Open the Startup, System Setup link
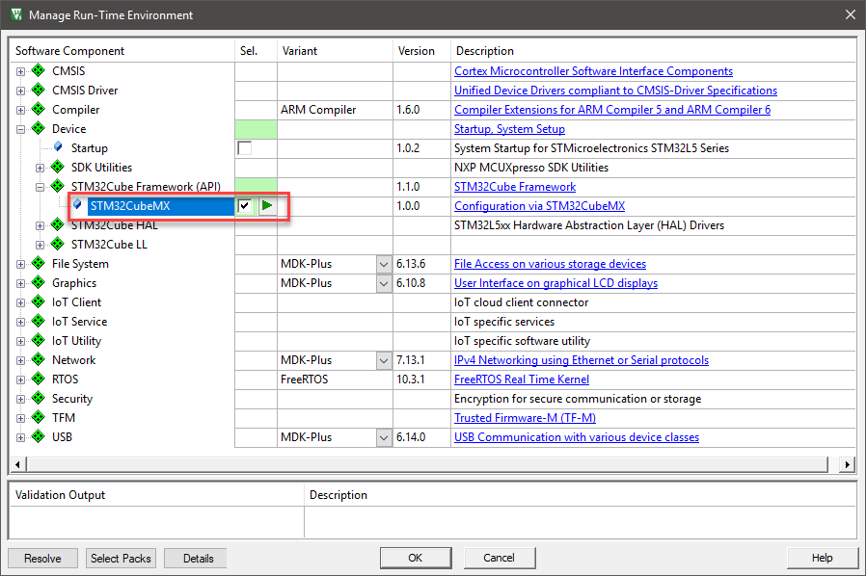 click(x=509, y=128)
